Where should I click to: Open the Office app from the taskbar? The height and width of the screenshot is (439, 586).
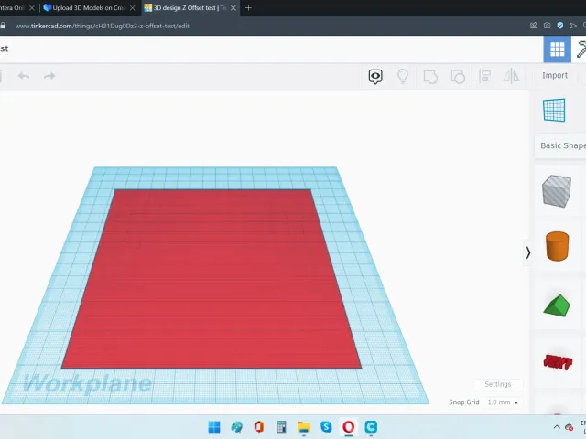click(x=258, y=427)
